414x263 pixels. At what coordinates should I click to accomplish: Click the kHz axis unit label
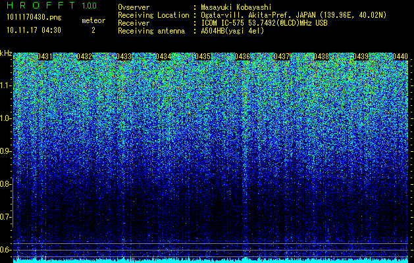click(x=6, y=53)
